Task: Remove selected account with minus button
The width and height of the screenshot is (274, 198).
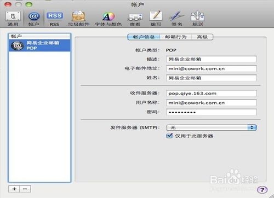Action: pos(25,189)
